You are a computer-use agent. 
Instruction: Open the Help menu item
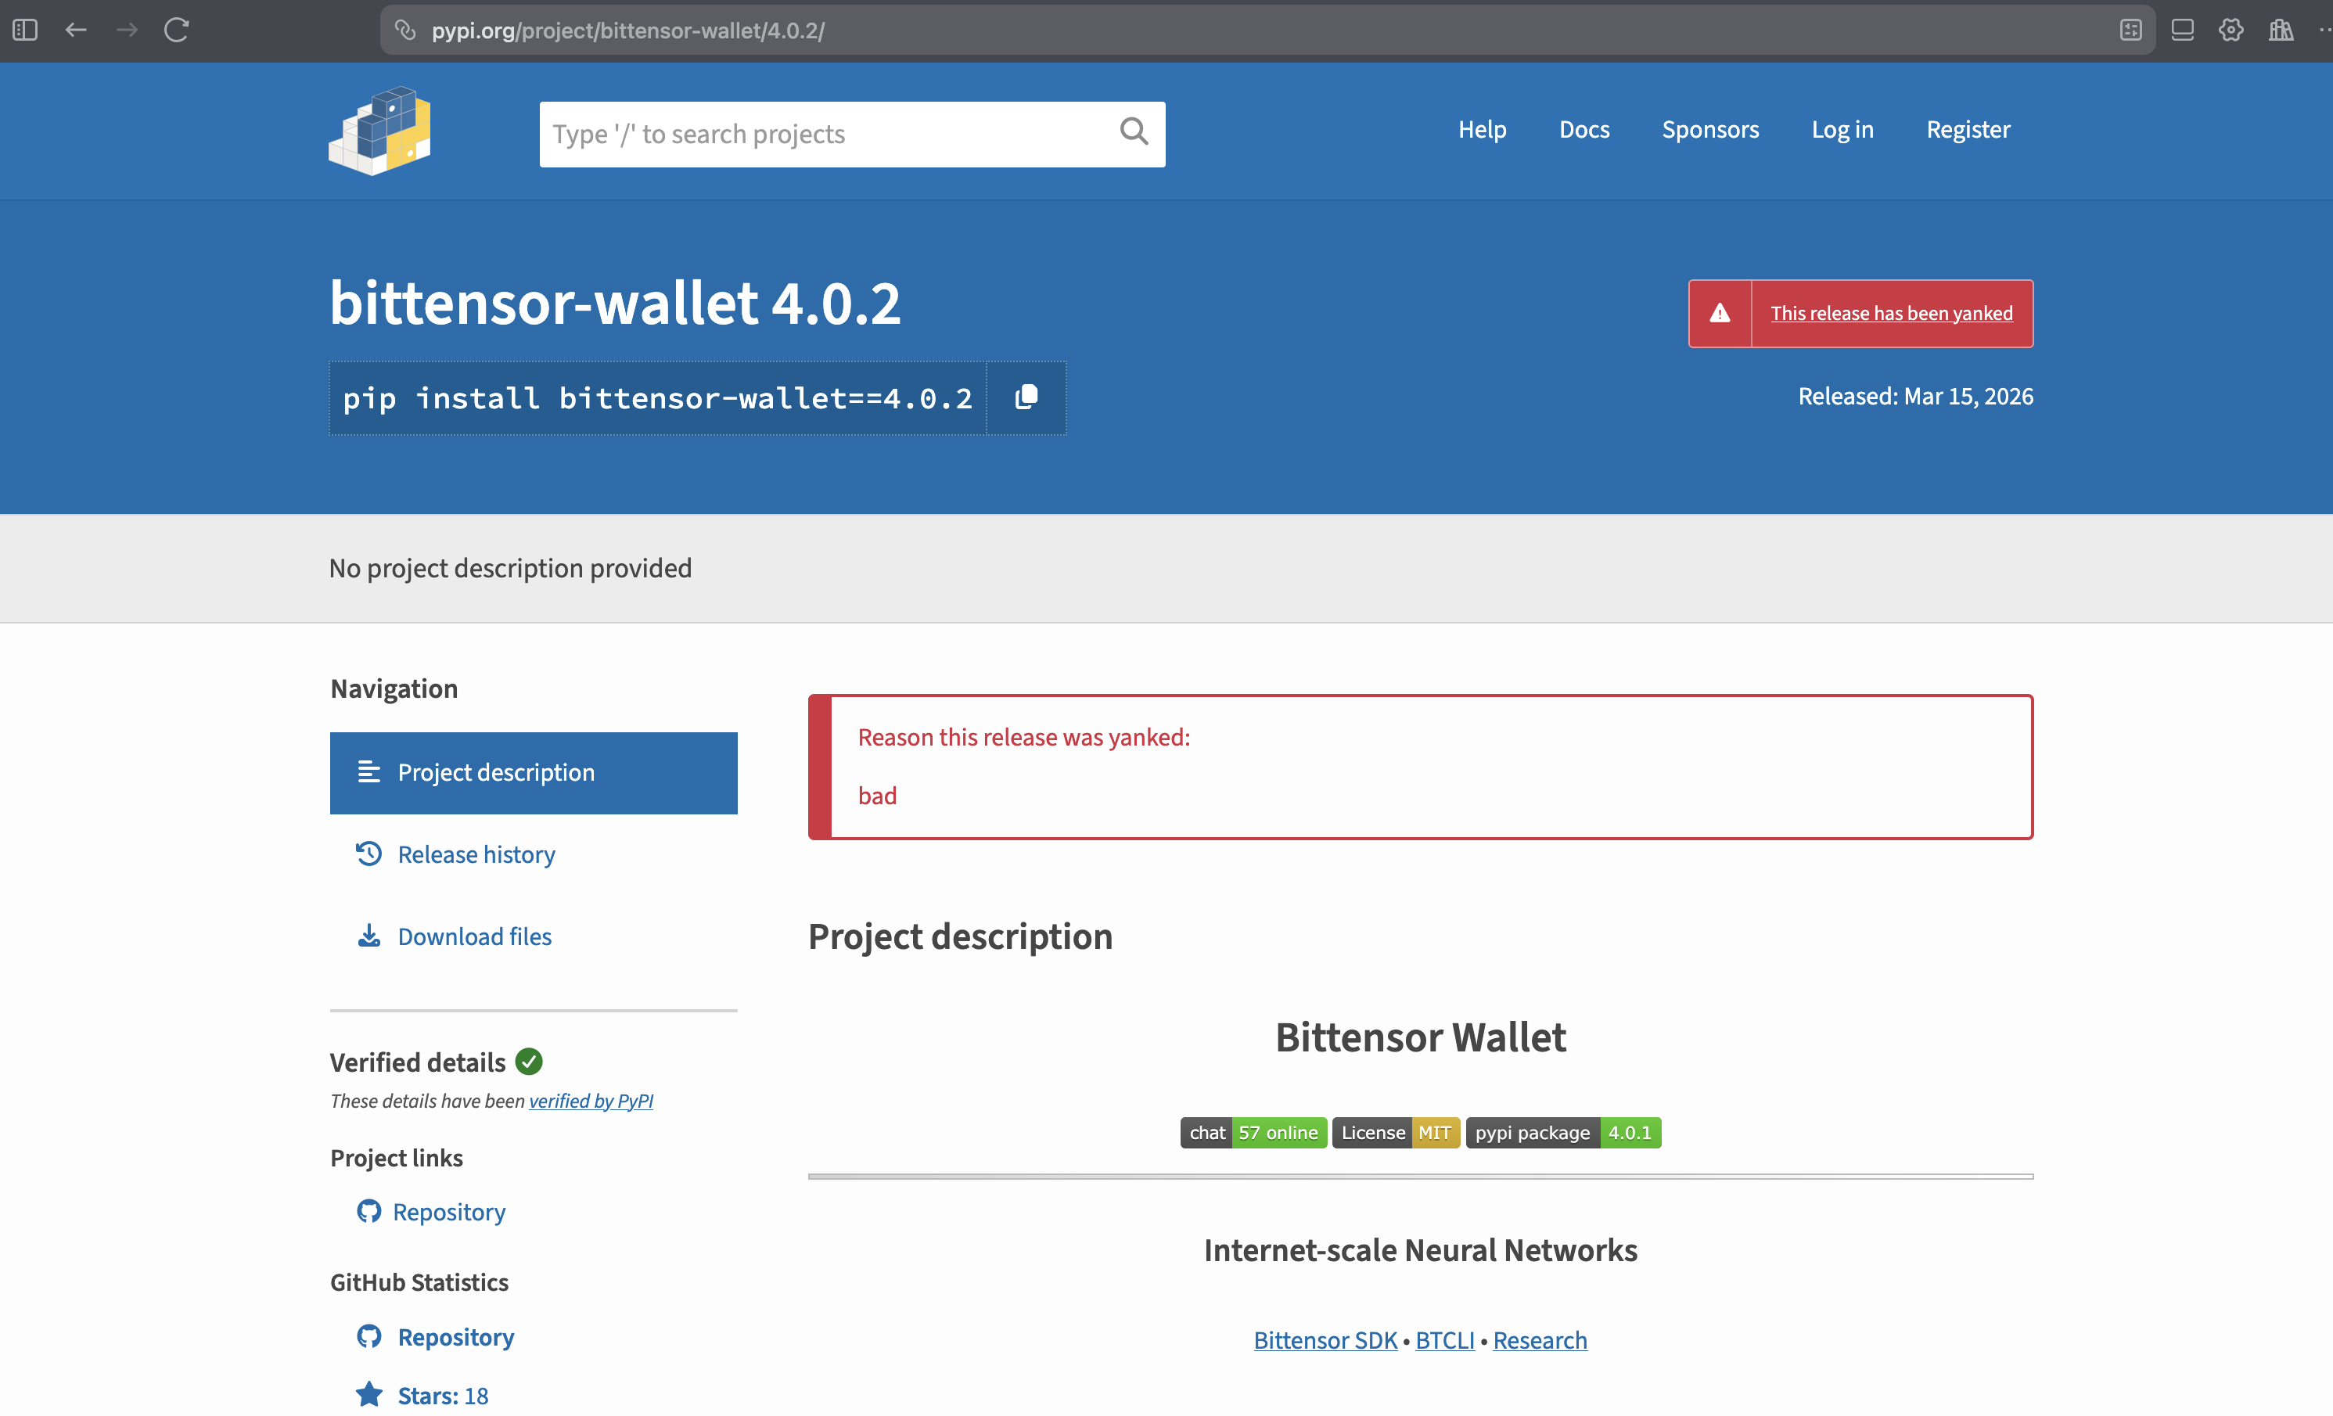click(x=1482, y=130)
